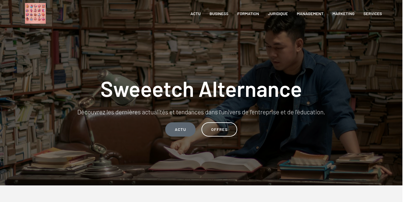Navigate to the MARKETING category
The width and height of the screenshot is (406, 202).
tap(343, 14)
